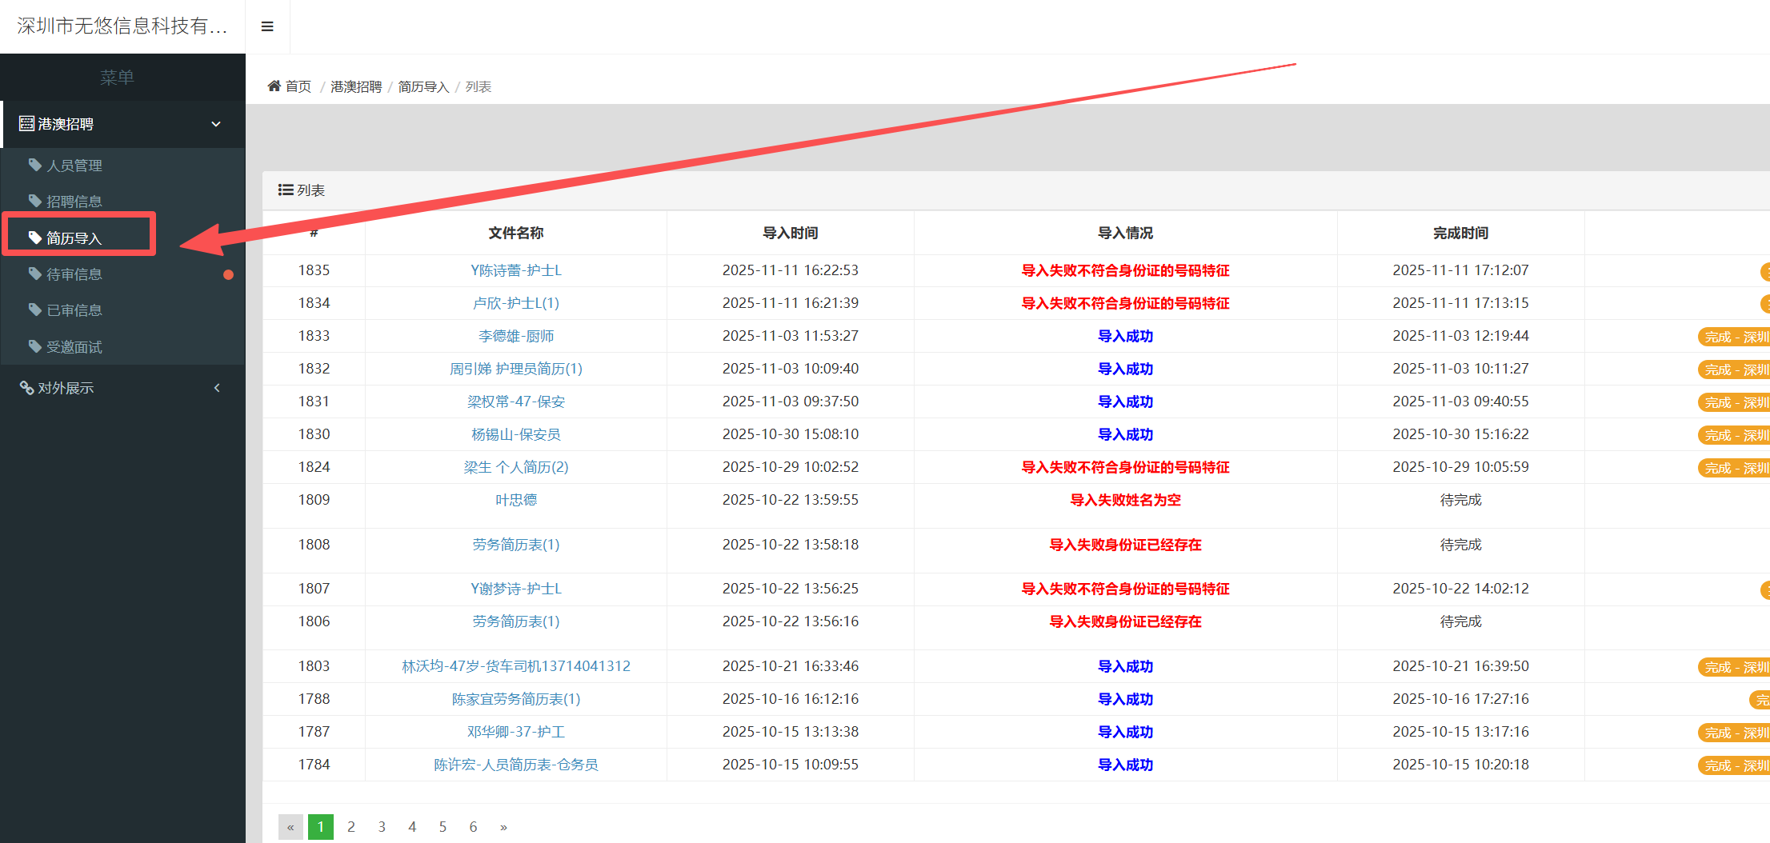Open the 待审信息 sidebar menu item
Viewport: 1770px width, 843px height.
click(74, 274)
